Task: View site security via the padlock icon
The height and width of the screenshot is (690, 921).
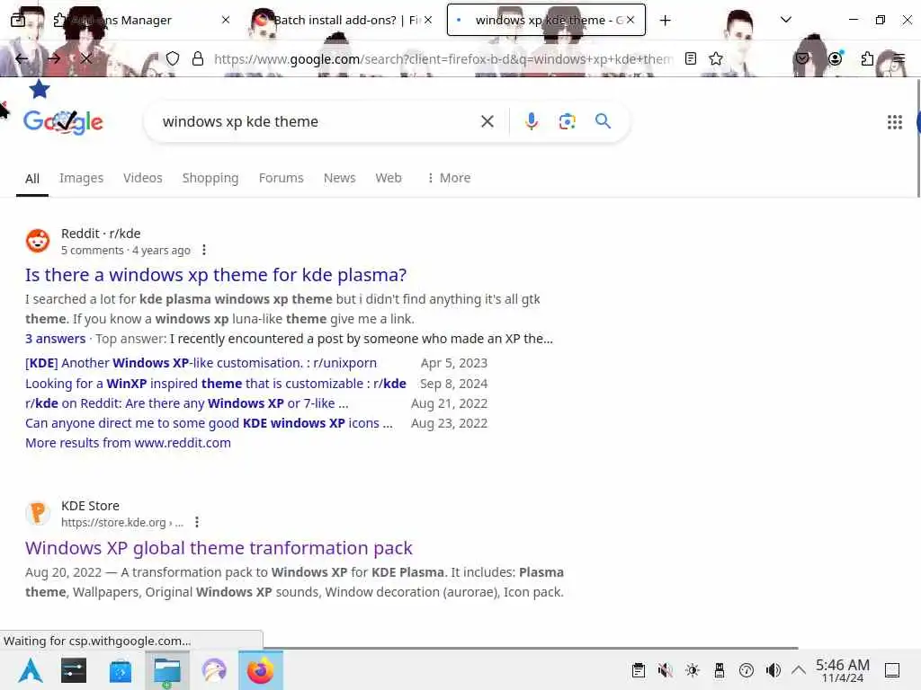Action: (x=198, y=58)
